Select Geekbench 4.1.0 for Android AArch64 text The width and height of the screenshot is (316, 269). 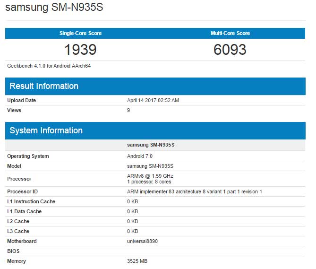[x=49, y=66]
